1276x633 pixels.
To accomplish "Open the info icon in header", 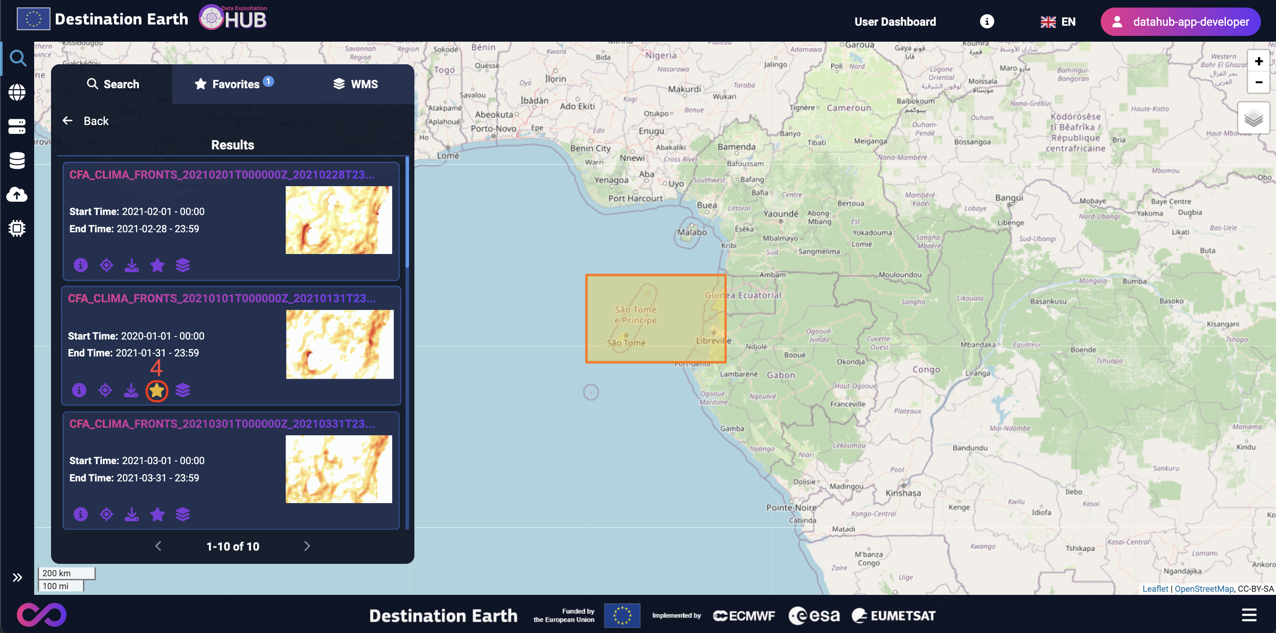I will pos(987,21).
